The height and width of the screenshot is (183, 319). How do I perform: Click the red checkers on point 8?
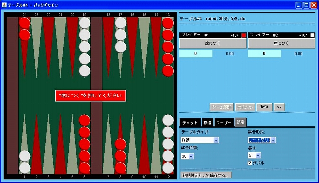(121, 156)
